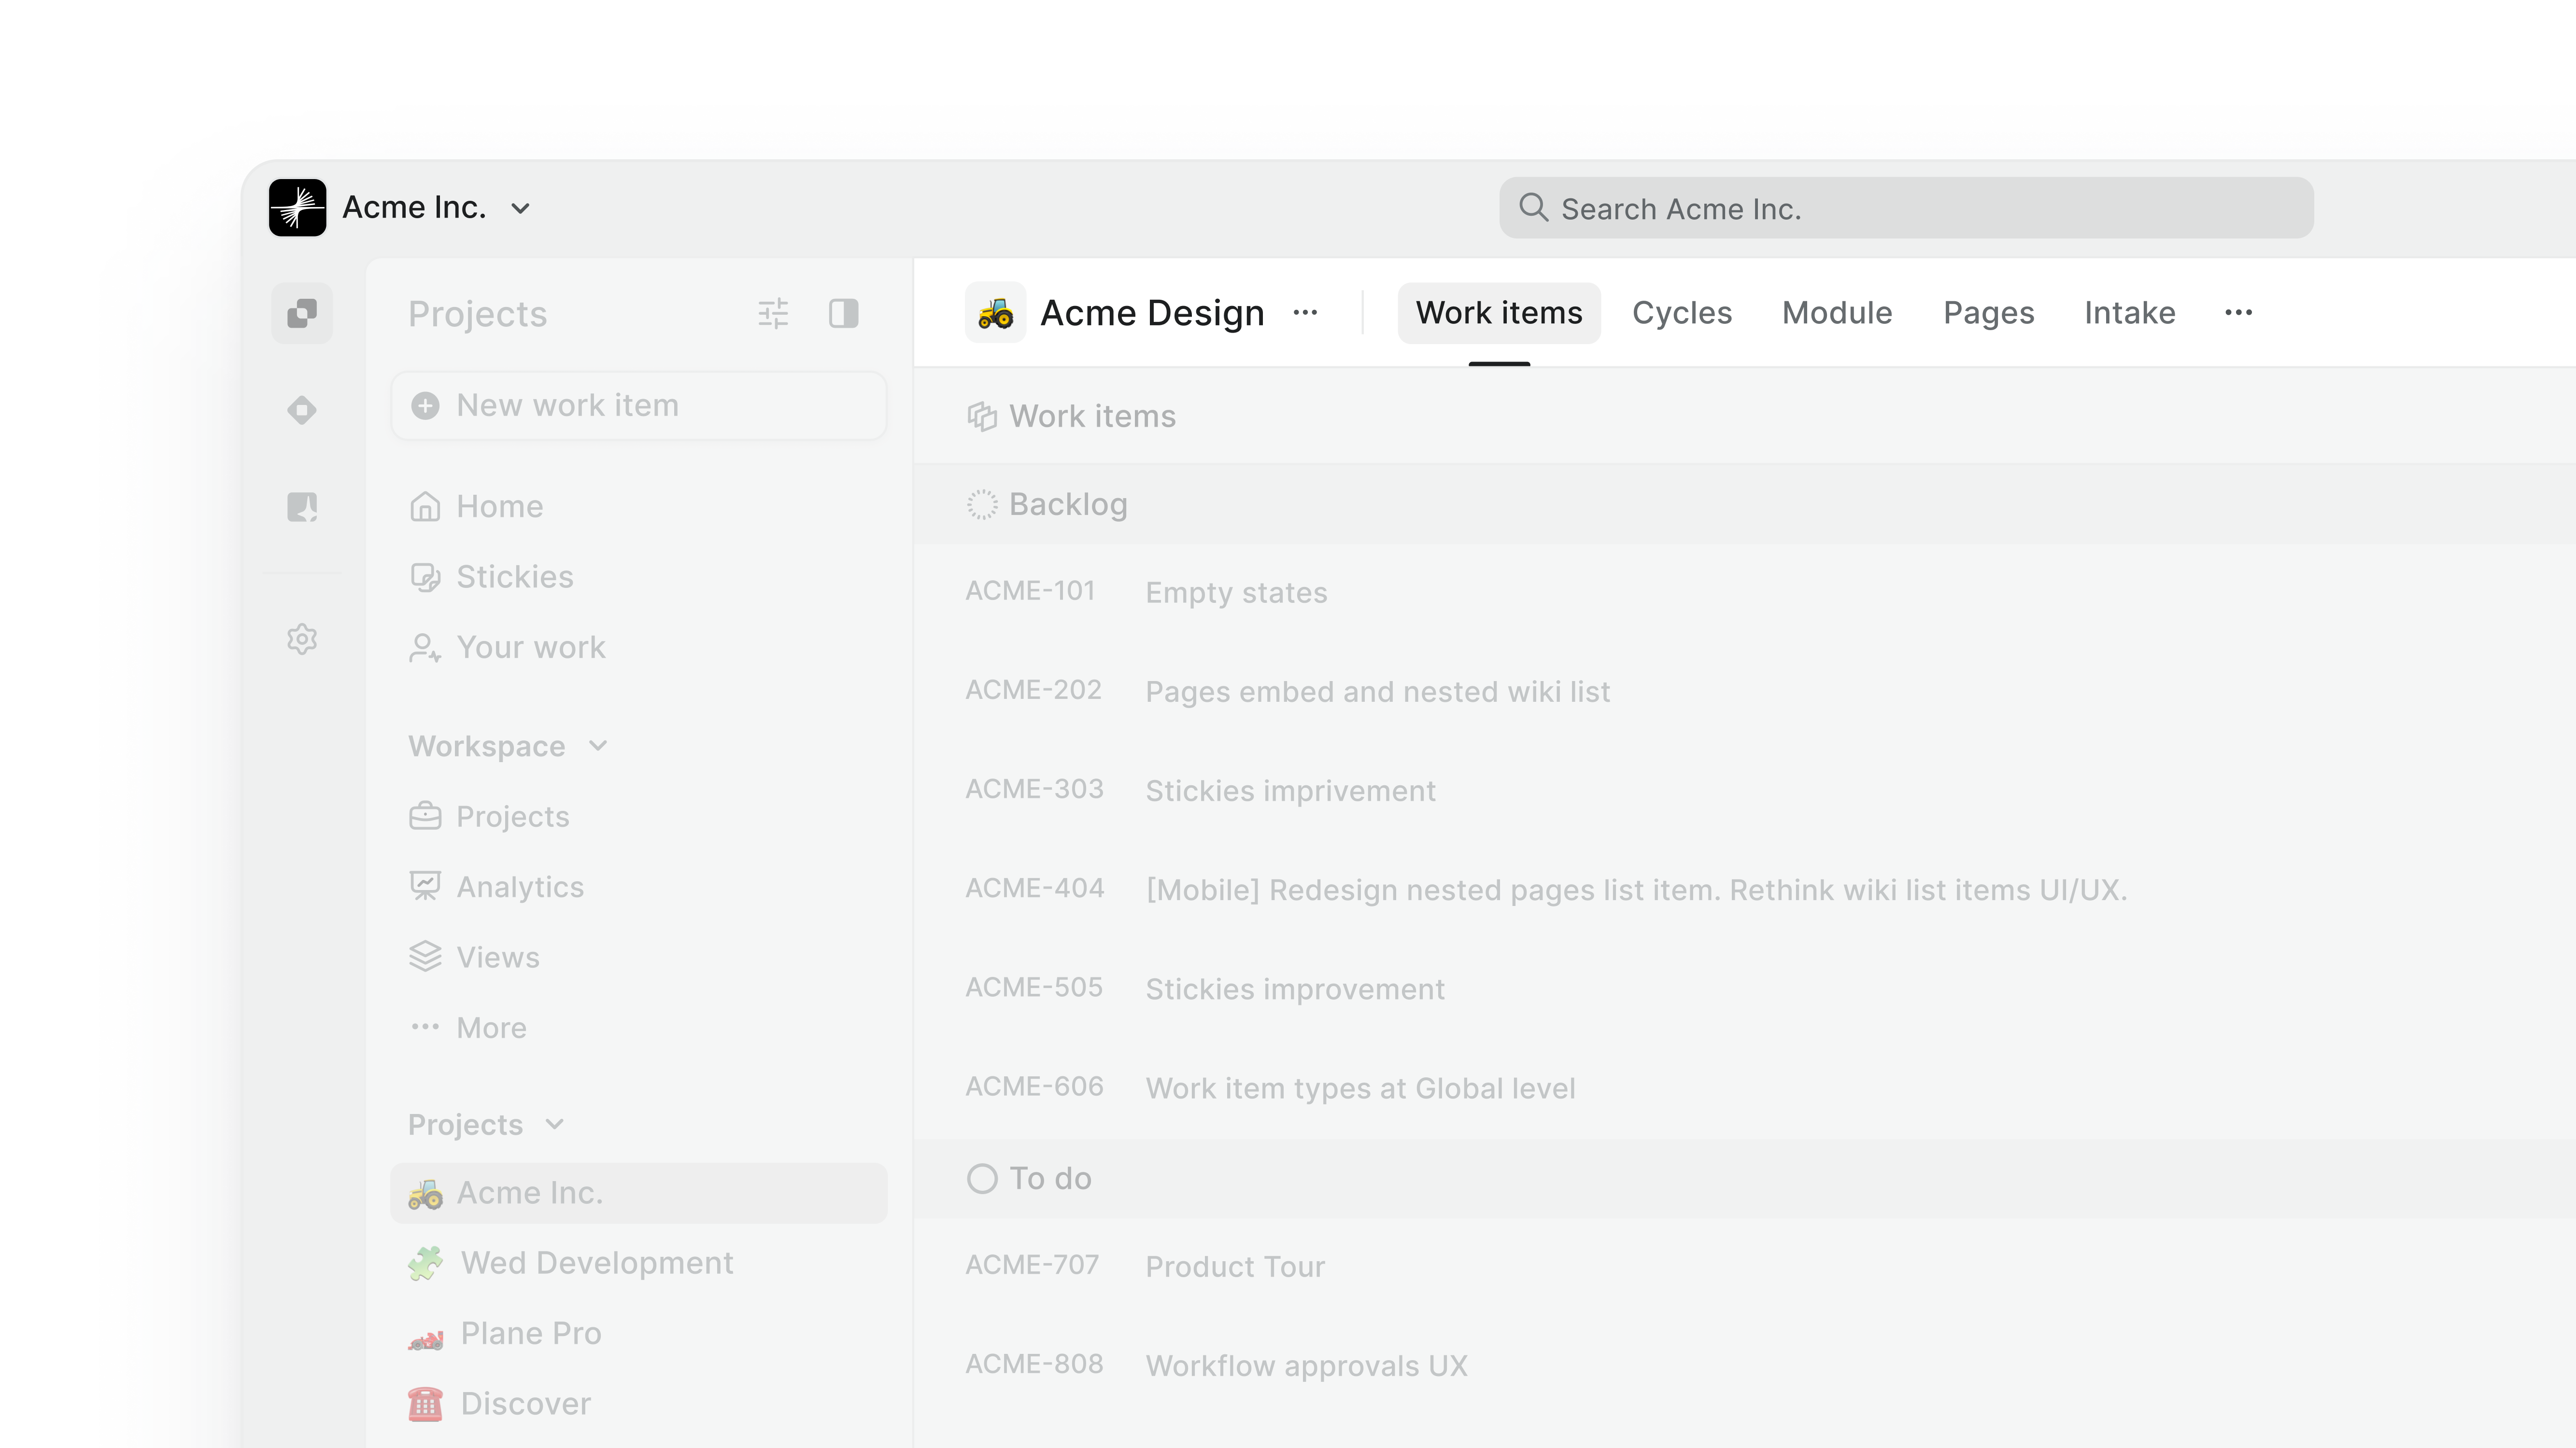Viewport: 2576px width, 1448px height.
Task: Click the Views layers icon
Action: 425,956
